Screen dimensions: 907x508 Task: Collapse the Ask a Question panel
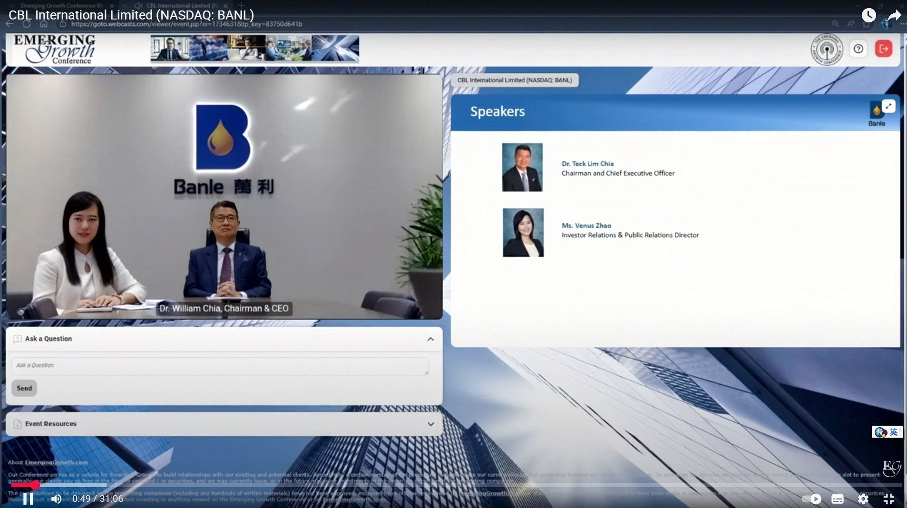[430, 339]
